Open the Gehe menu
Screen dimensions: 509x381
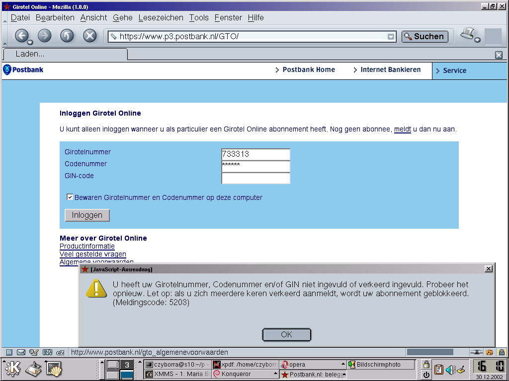click(122, 17)
